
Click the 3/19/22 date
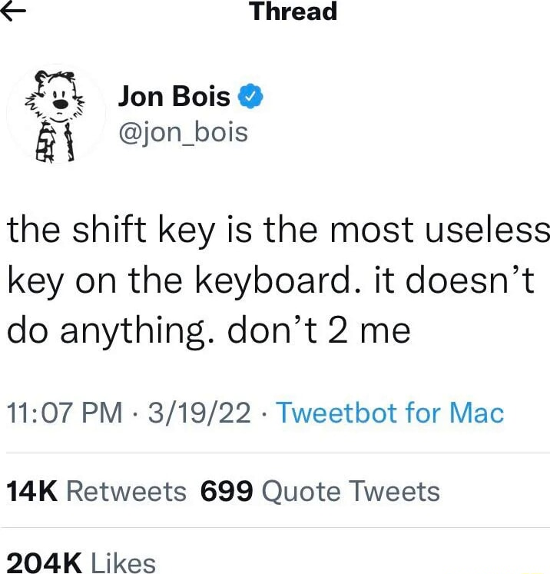point(200,413)
